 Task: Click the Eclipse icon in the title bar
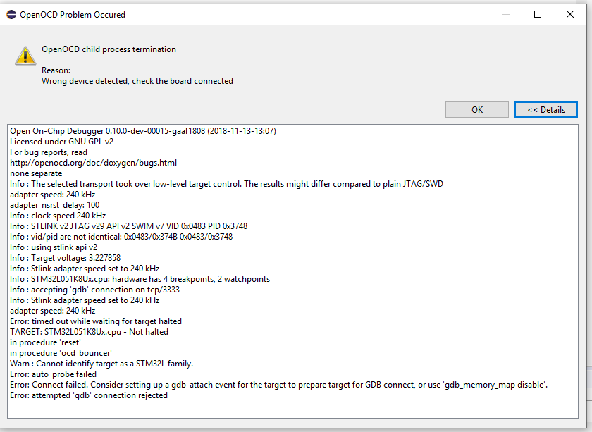(x=12, y=14)
